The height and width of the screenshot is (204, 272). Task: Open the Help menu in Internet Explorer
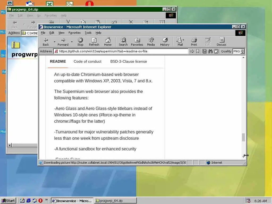click(98, 33)
